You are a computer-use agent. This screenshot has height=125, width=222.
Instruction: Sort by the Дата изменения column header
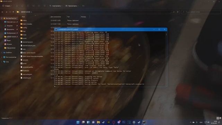(55, 17)
